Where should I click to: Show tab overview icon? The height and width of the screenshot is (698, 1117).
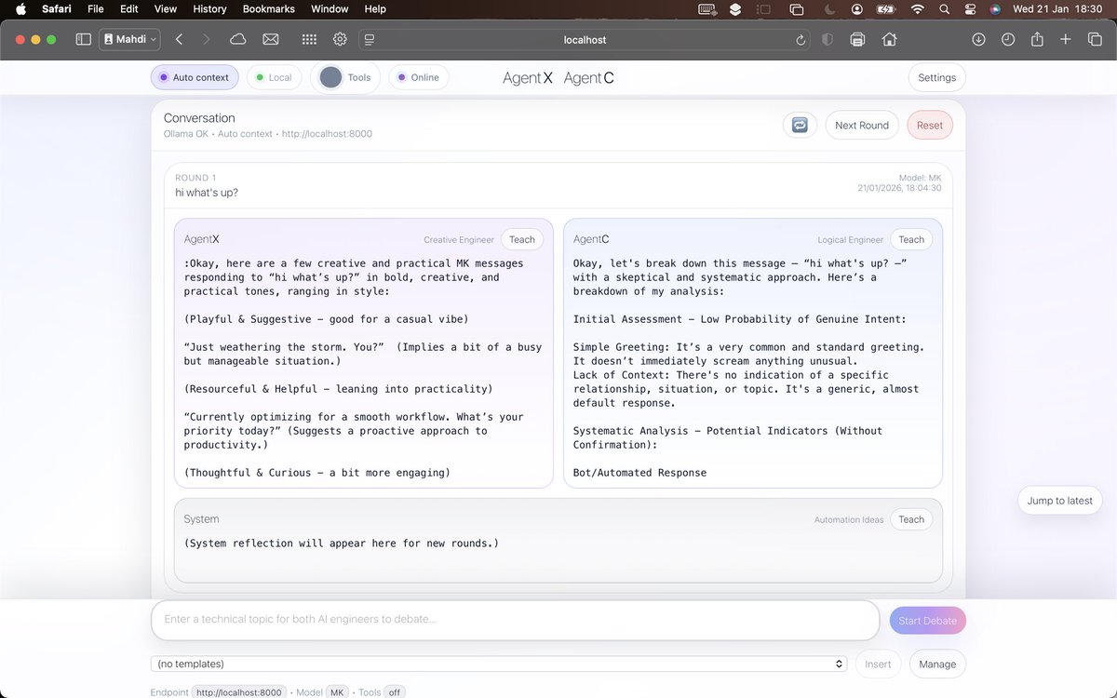point(1095,40)
